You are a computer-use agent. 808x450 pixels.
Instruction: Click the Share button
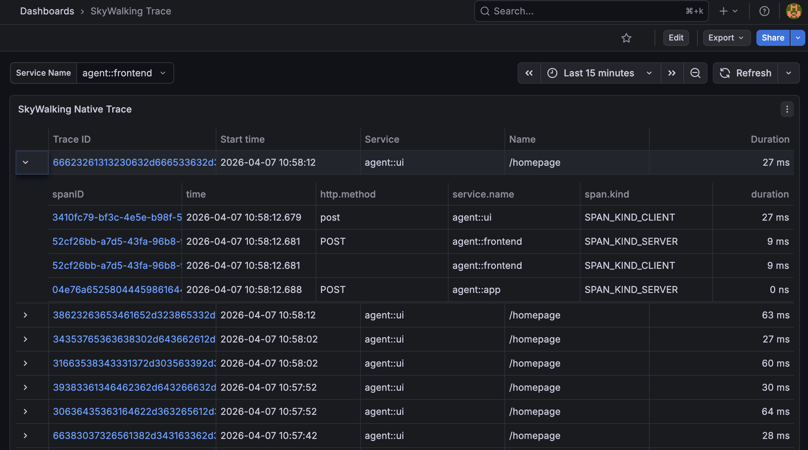tap(773, 37)
